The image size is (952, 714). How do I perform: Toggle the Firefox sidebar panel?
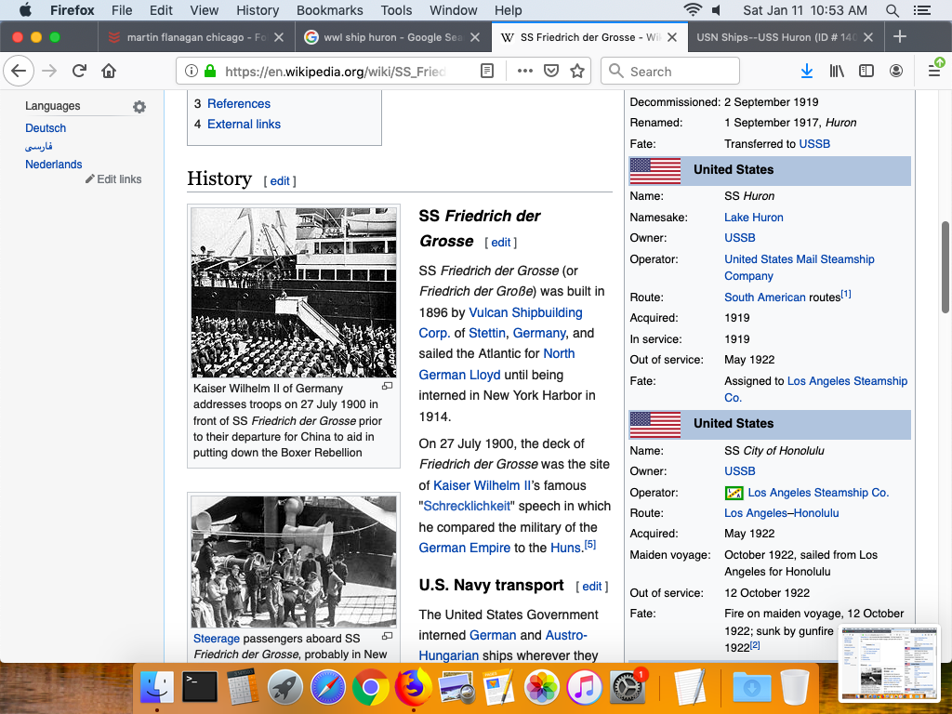click(866, 71)
